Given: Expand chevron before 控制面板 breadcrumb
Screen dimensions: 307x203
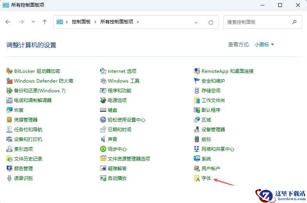Looking at the screenshot, I should pos(67,22).
